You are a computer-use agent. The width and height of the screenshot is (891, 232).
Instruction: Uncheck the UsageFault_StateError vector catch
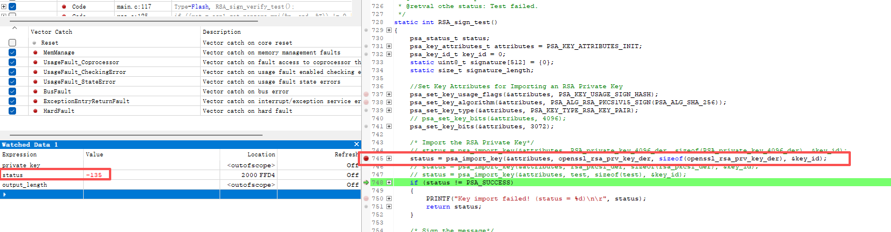pos(13,81)
